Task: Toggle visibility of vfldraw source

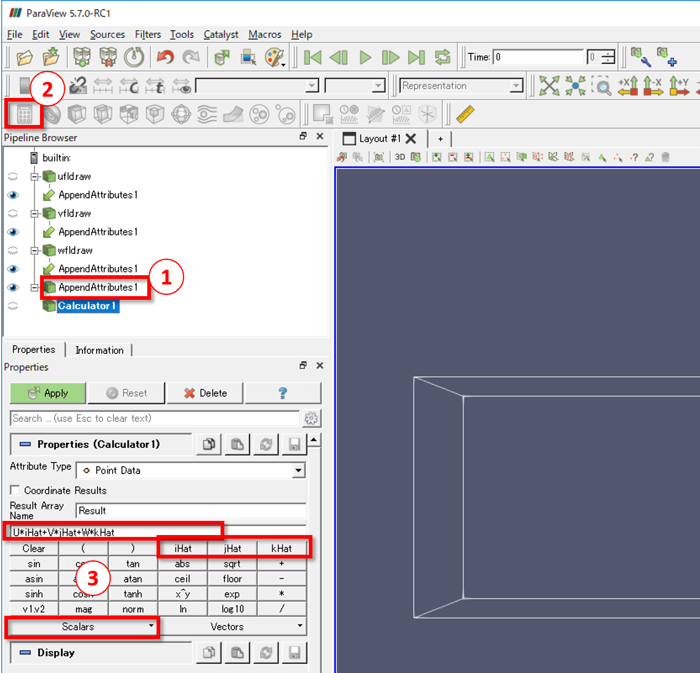Action: coord(13,214)
